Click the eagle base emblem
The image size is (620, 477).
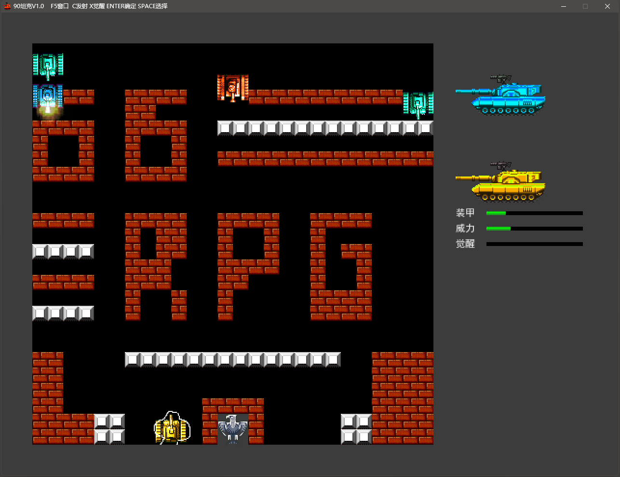click(x=233, y=429)
